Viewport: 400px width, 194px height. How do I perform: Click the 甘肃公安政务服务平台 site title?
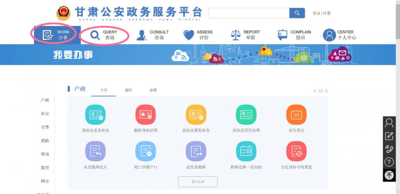(138, 13)
